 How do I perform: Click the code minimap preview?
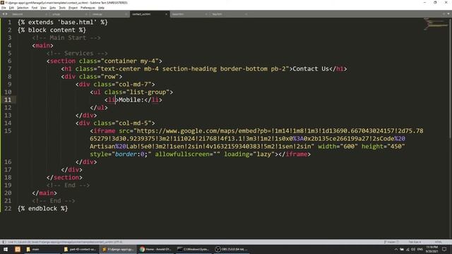point(436,24)
